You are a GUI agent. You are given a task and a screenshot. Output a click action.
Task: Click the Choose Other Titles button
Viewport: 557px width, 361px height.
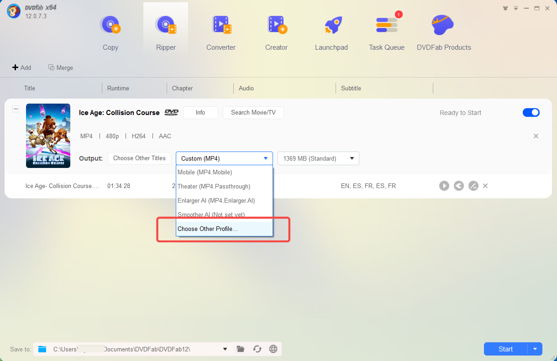tap(139, 158)
